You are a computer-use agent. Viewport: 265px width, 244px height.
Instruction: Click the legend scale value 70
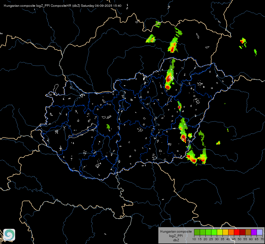[262, 239]
